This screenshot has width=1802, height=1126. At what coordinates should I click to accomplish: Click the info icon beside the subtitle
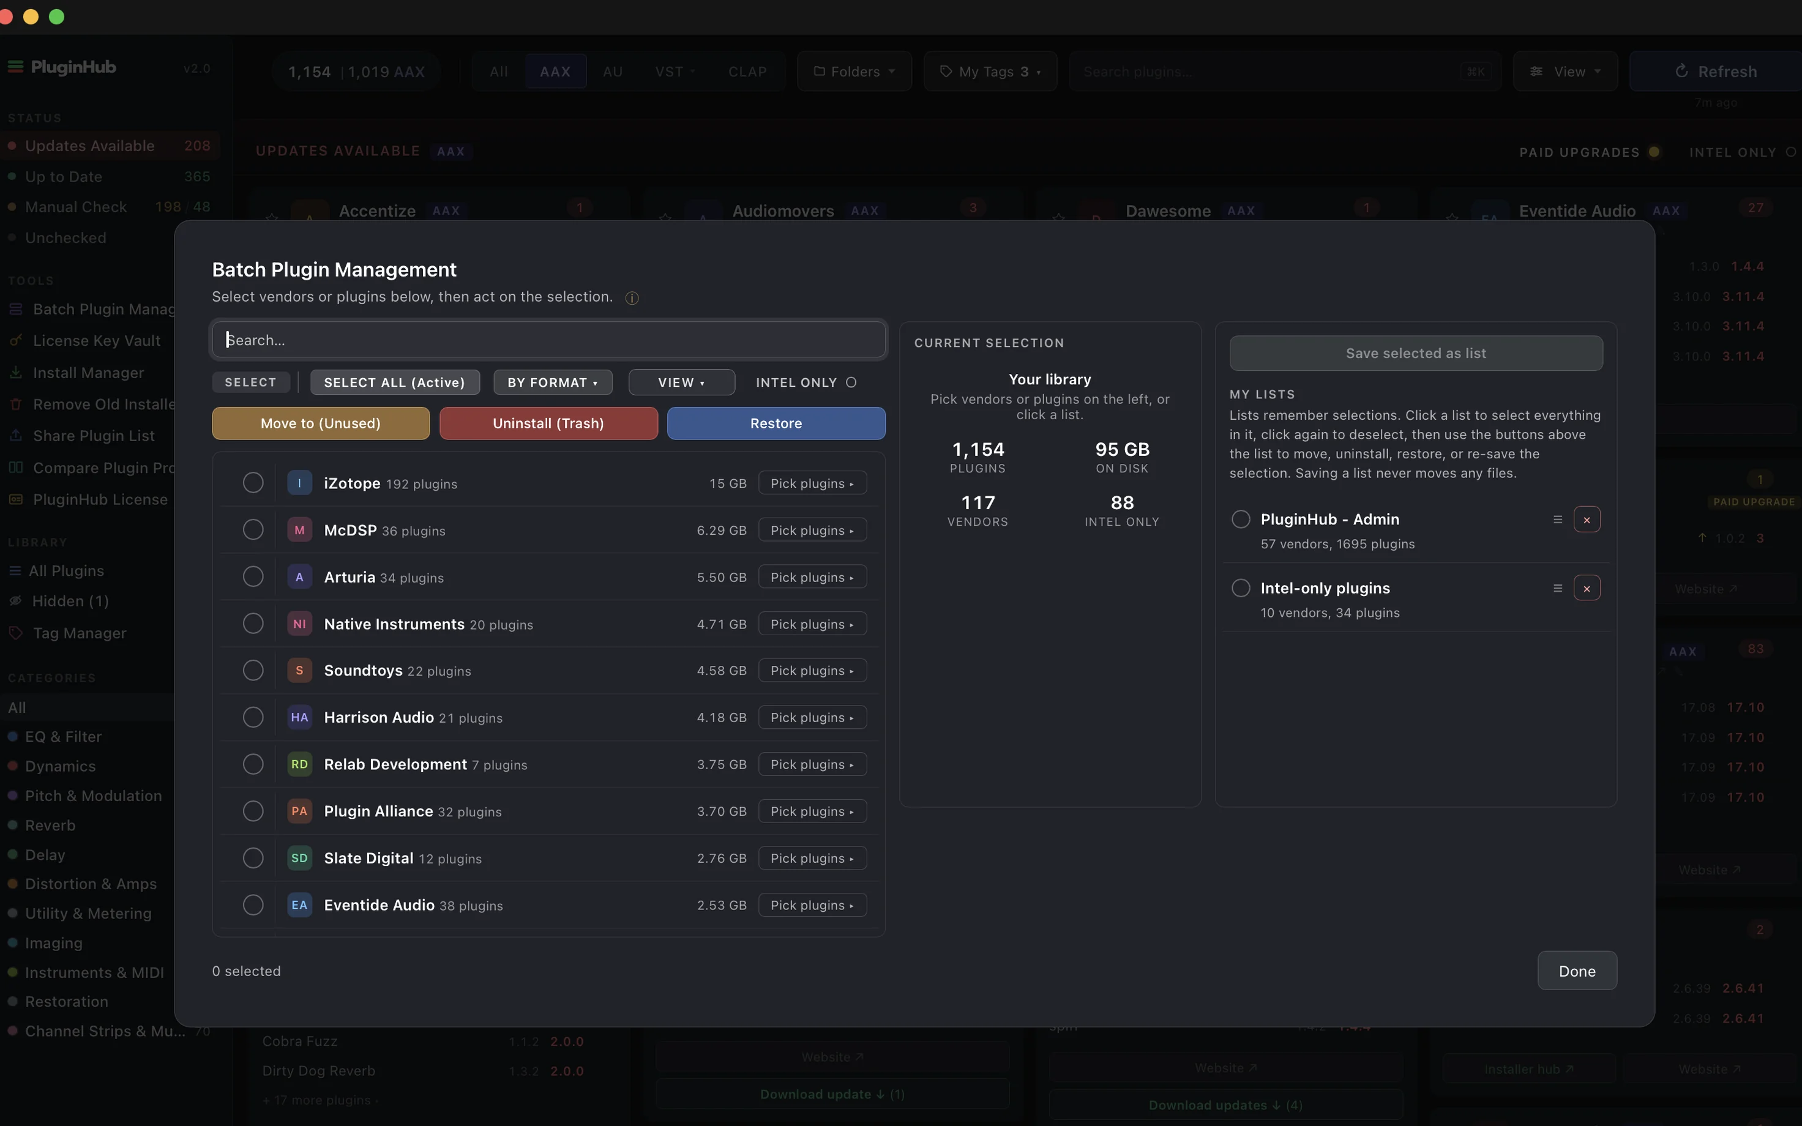pyautogui.click(x=632, y=298)
